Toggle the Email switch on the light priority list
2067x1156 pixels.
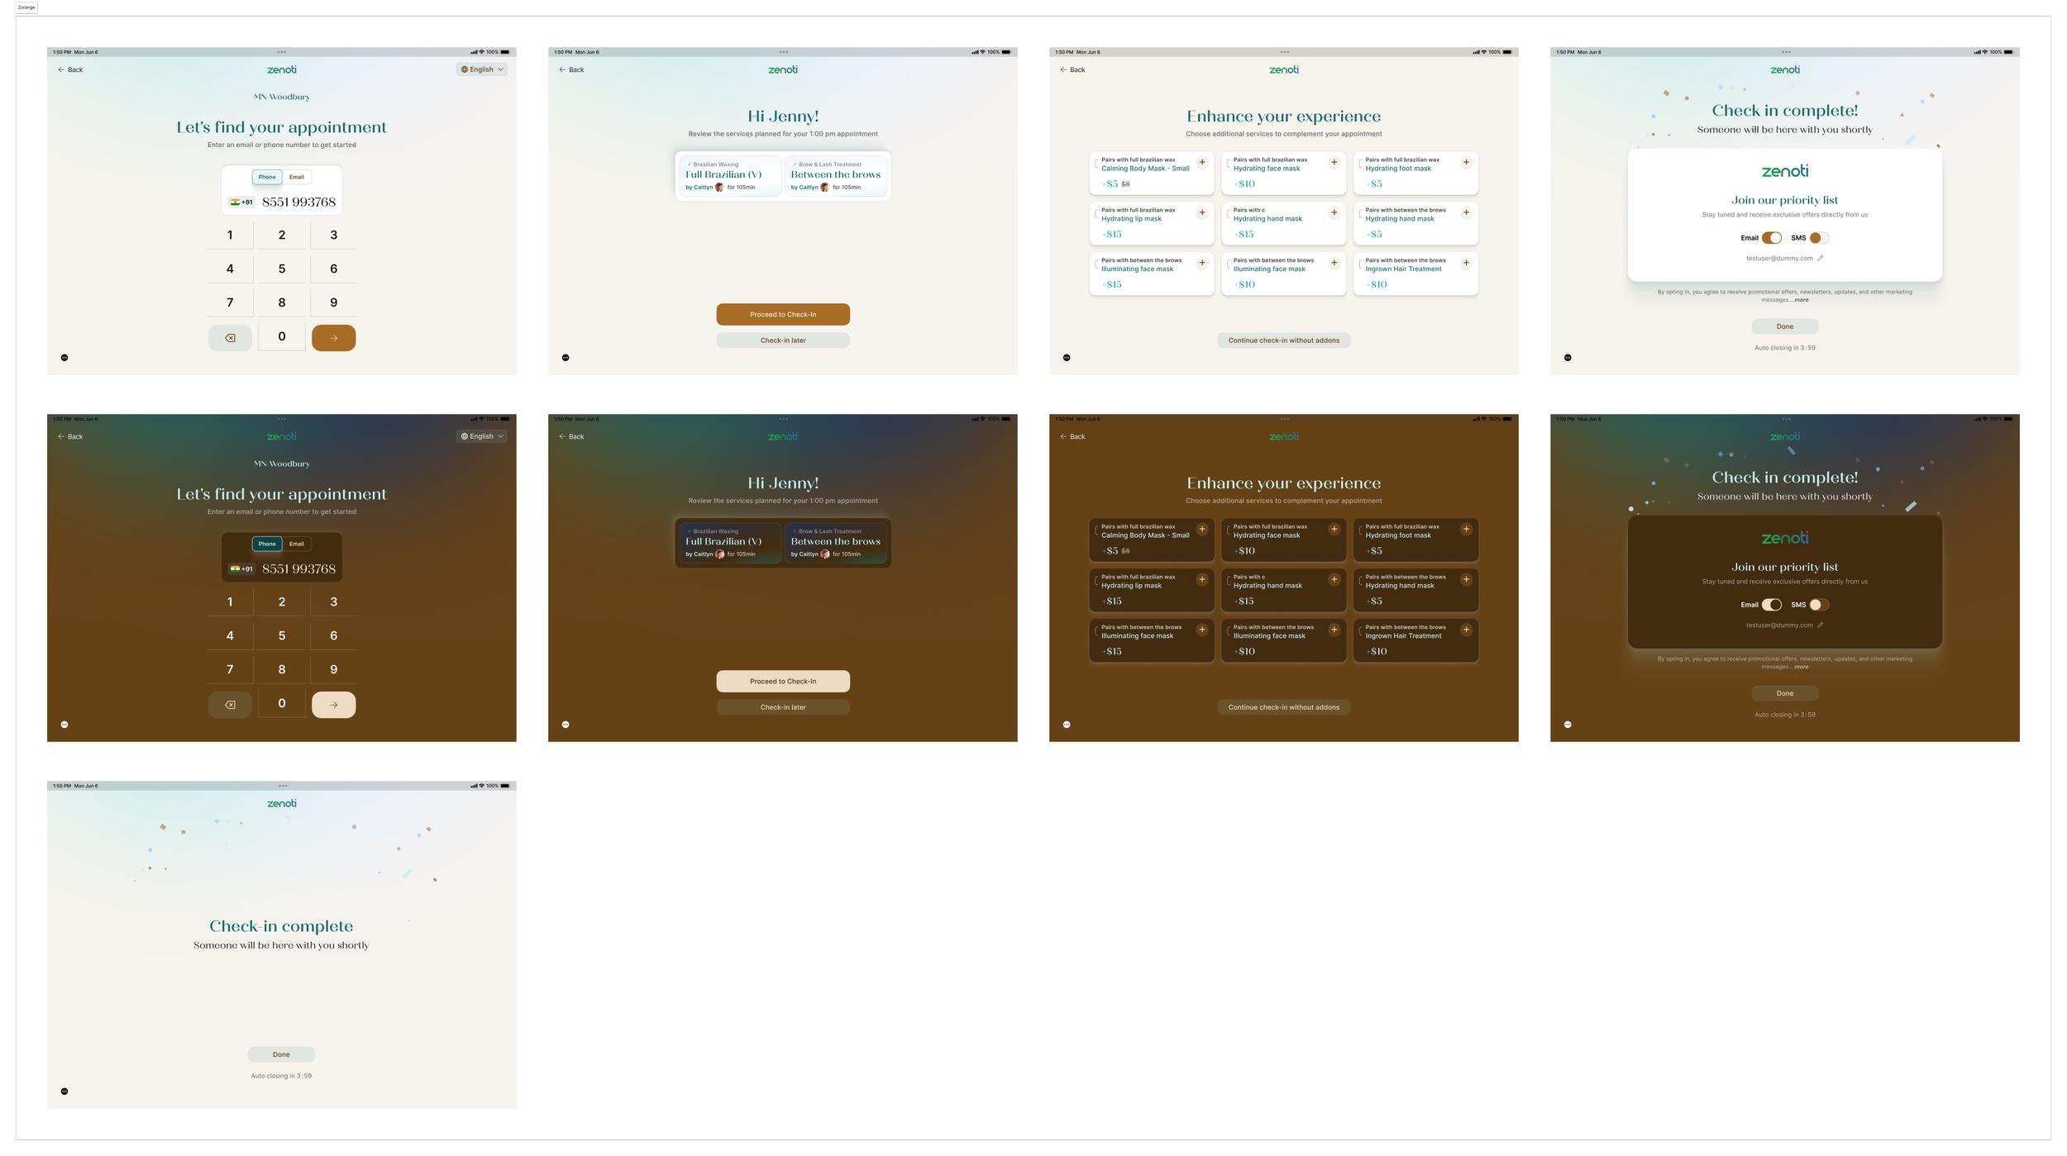click(x=1771, y=238)
